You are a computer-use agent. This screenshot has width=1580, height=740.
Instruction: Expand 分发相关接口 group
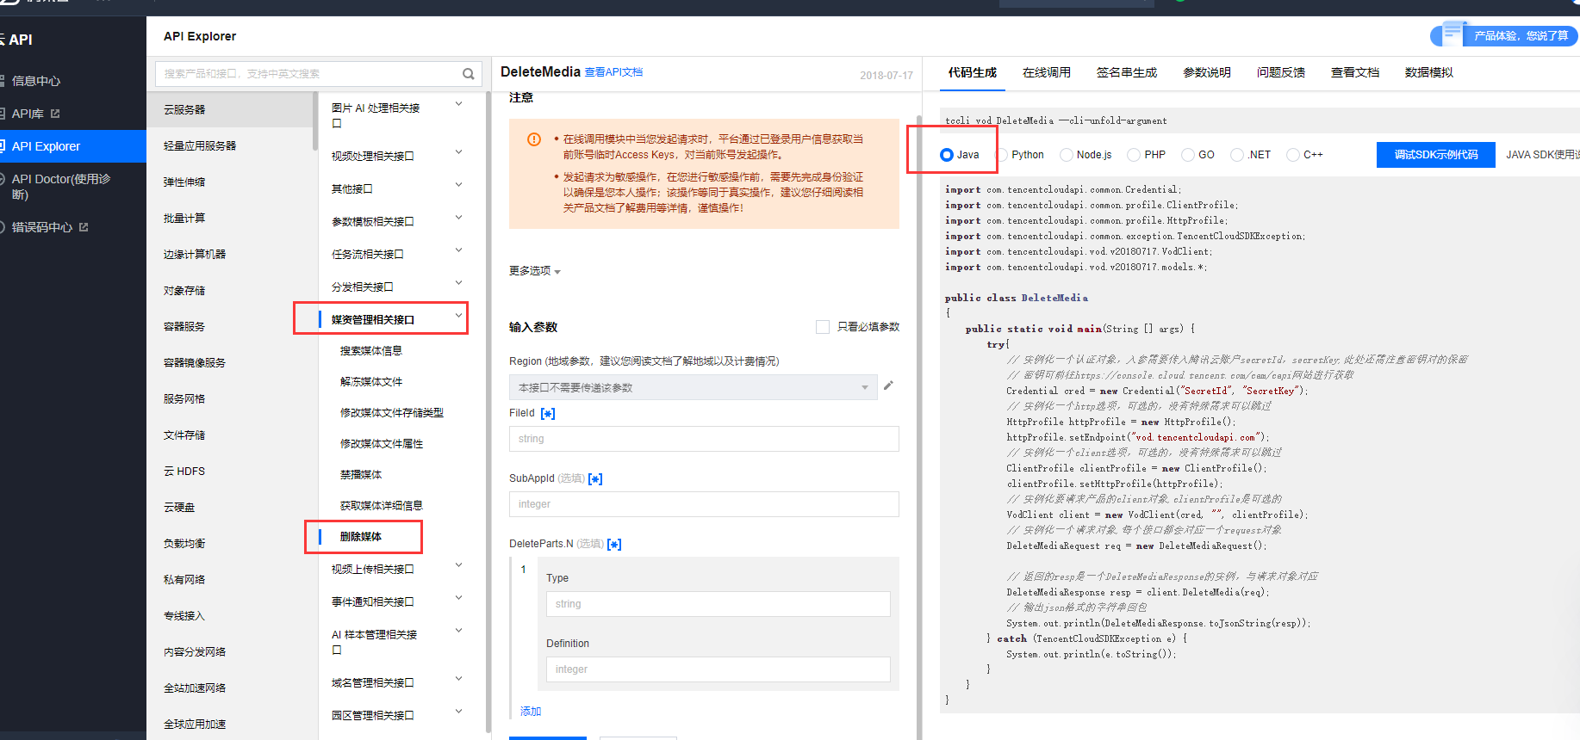[458, 283]
